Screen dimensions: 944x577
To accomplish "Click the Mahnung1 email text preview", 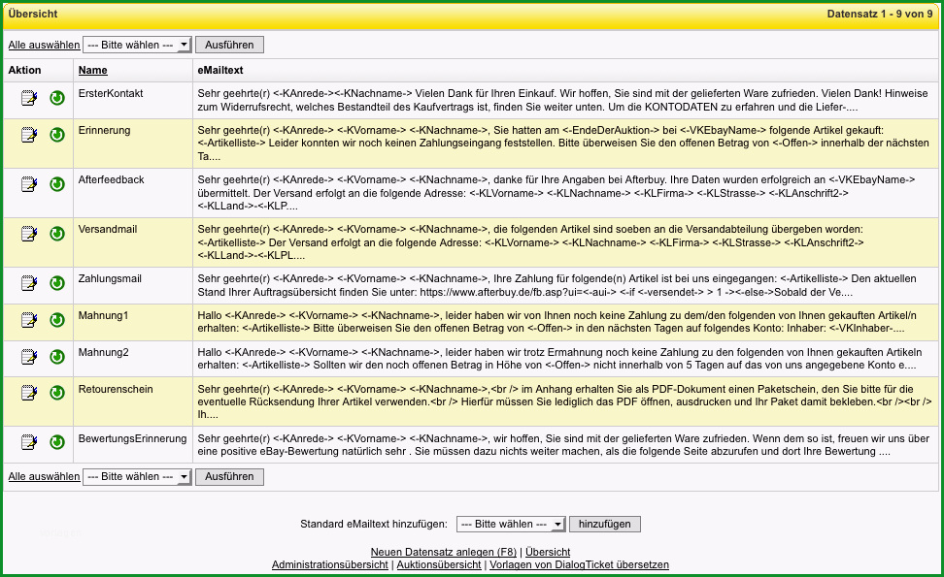I will 556,322.
